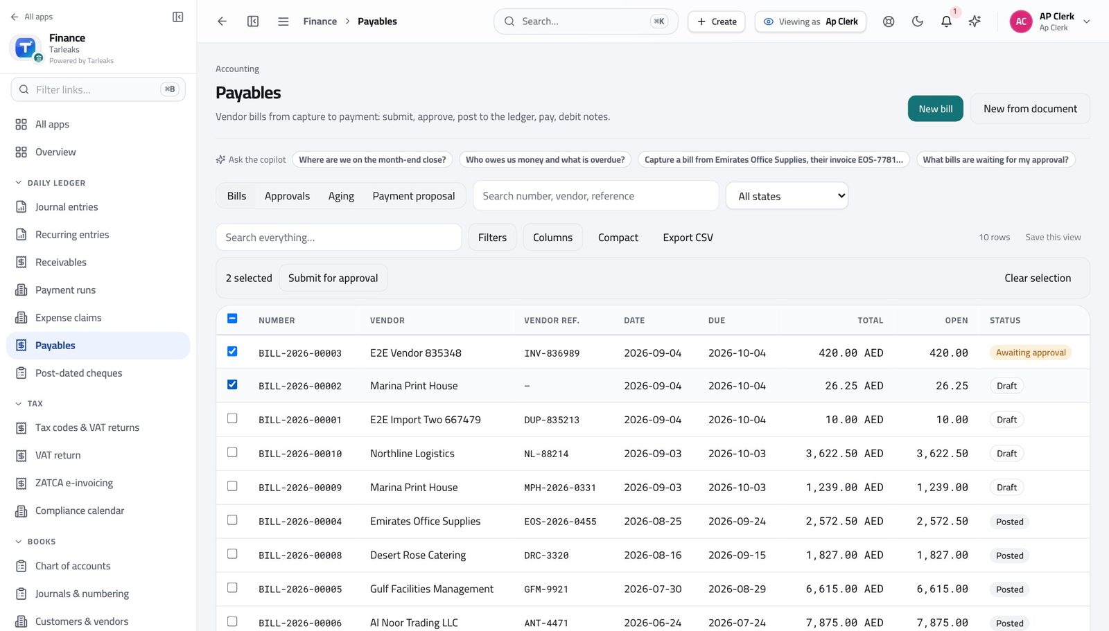Switch to the Approvals tab
Image resolution: width=1109 pixels, height=631 pixels.
tap(287, 196)
